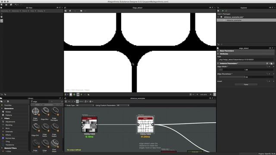Open the Using Custom Parameters dropdown
This screenshot has height=155, width=276.
pyautogui.click(x=122, y=105)
